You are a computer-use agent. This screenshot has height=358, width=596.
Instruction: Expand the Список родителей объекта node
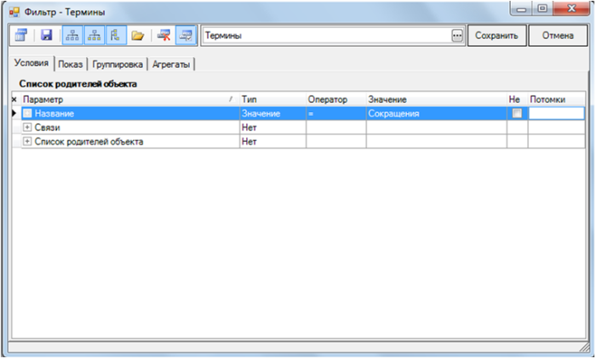27,141
